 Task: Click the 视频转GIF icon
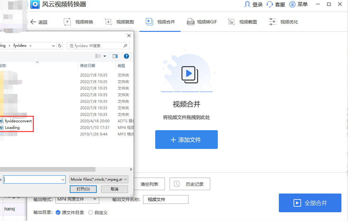tap(190, 22)
